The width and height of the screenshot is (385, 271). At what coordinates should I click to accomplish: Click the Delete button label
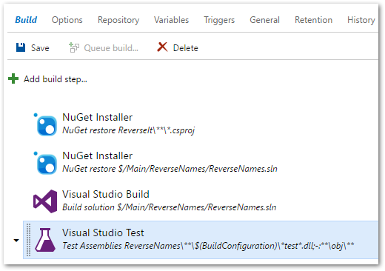point(186,48)
